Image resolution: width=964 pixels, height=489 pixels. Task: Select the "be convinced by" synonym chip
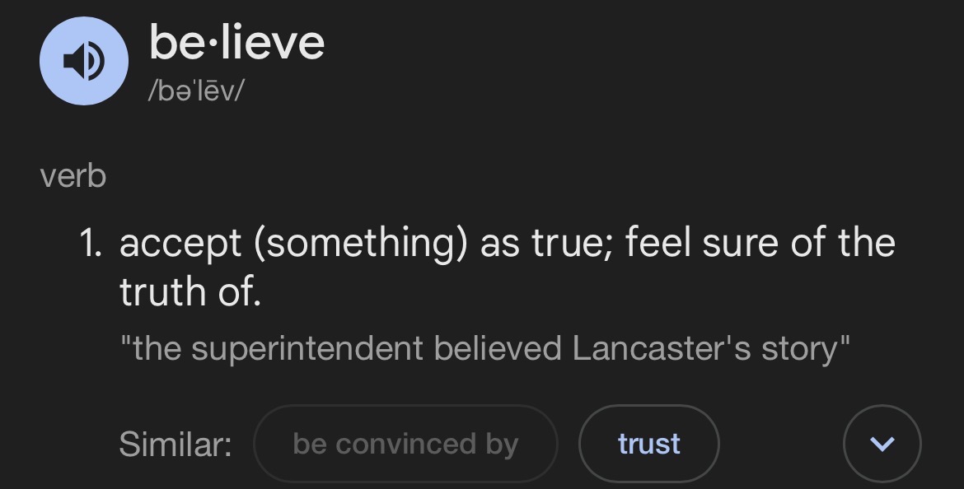tap(405, 445)
